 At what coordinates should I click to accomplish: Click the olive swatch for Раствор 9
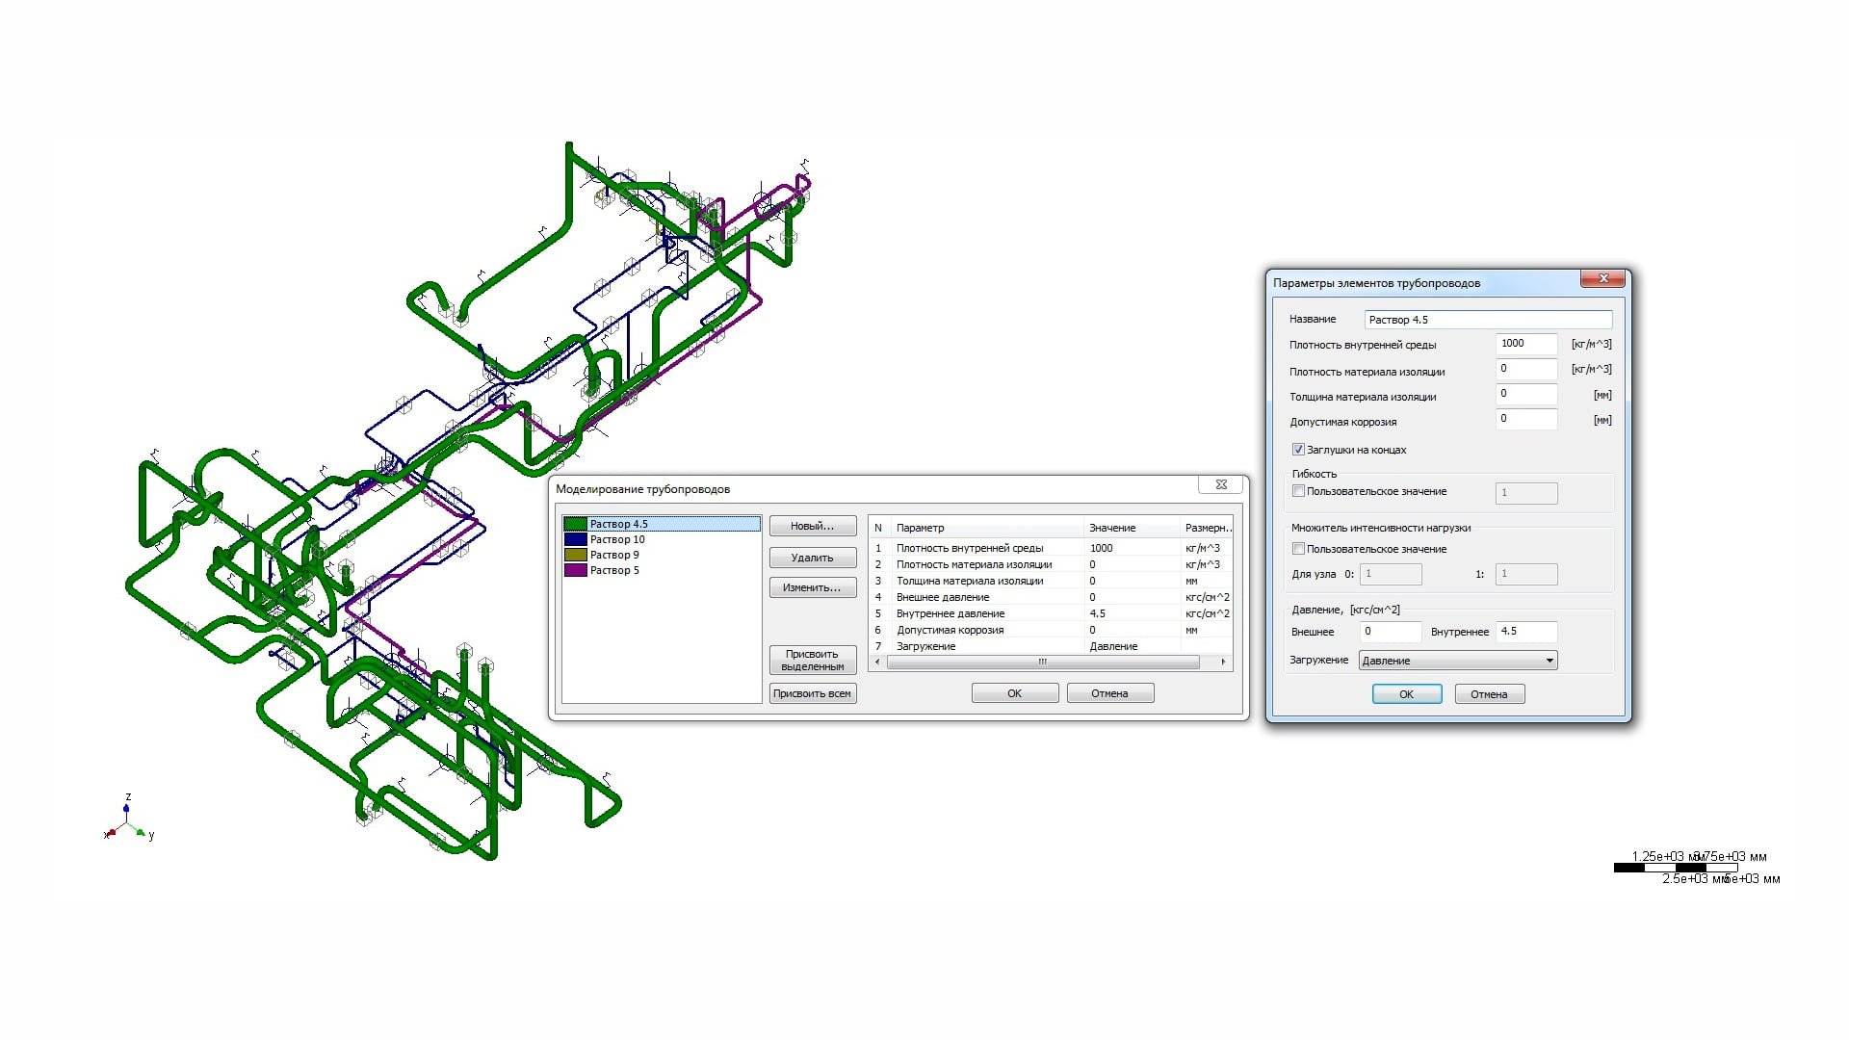[x=575, y=555]
